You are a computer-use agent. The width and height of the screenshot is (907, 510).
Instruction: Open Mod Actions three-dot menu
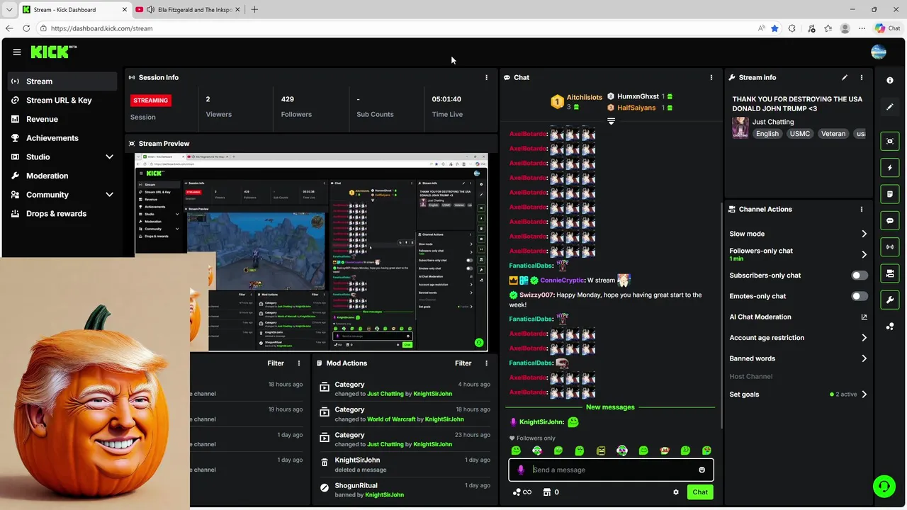[x=486, y=363]
